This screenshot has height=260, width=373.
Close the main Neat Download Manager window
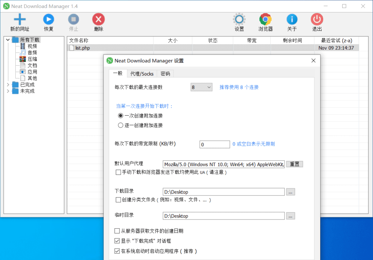click(x=363, y=6)
